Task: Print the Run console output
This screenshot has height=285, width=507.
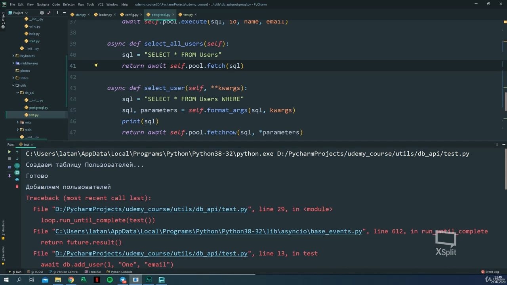Action: (x=17, y=179)
